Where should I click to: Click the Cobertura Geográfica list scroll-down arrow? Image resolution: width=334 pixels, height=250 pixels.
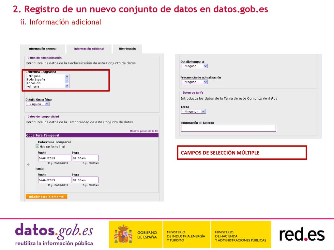(67, 86)
